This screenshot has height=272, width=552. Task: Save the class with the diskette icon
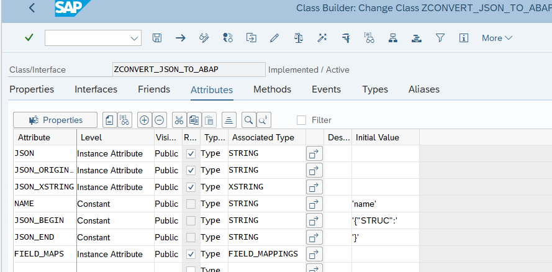156,38
